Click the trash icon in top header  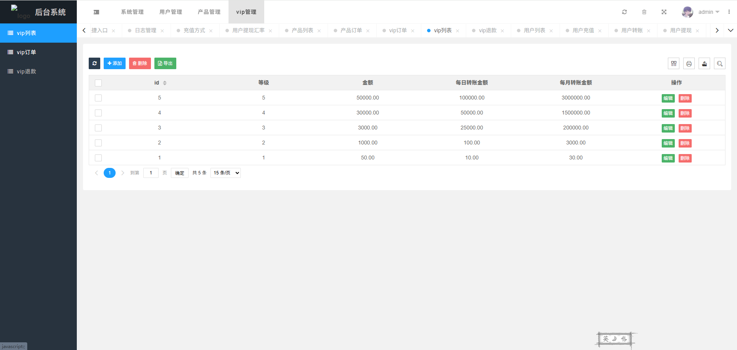click(644, 12)
